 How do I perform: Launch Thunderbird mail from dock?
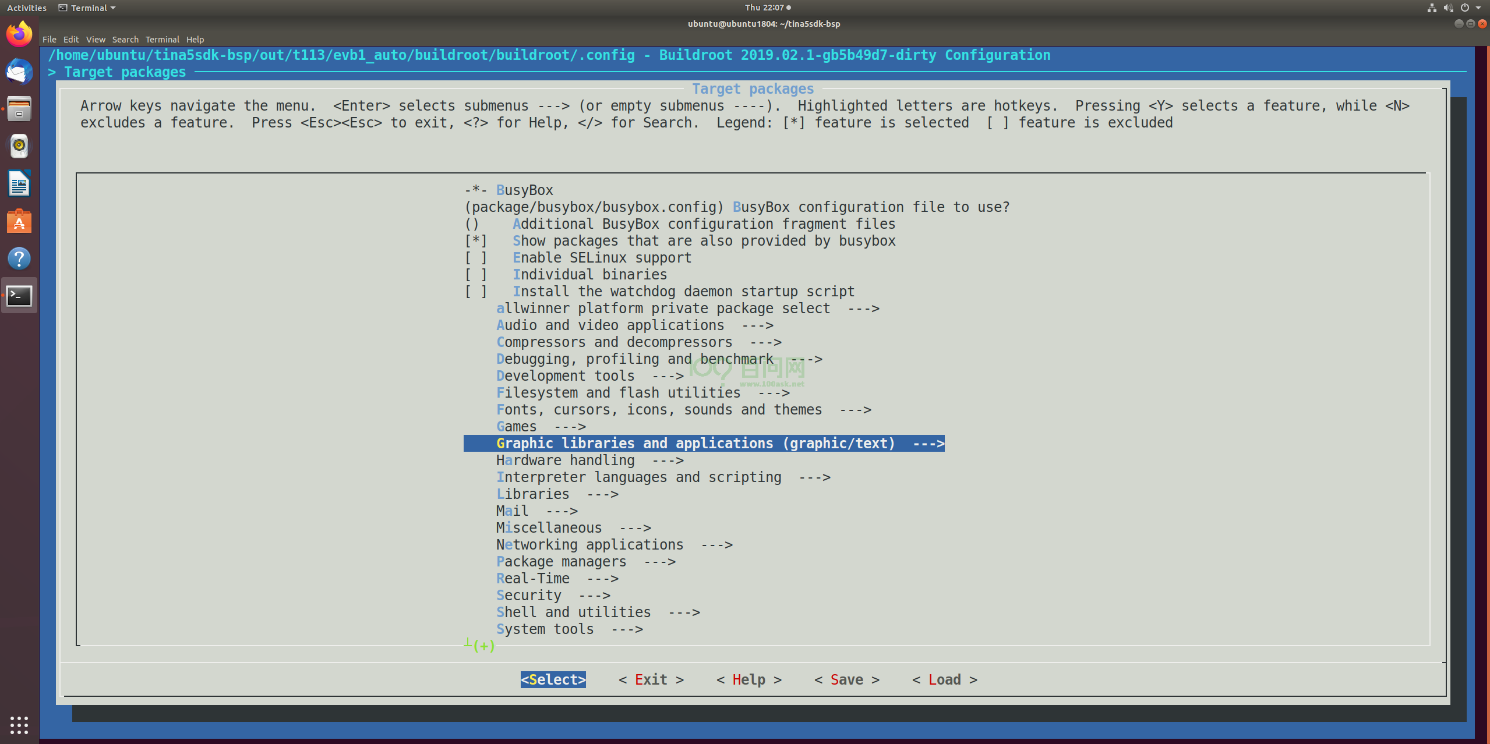19,72
